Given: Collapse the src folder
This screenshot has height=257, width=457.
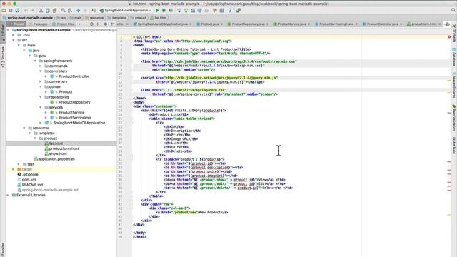Looking at the screenshot, I should pos(13,40).
